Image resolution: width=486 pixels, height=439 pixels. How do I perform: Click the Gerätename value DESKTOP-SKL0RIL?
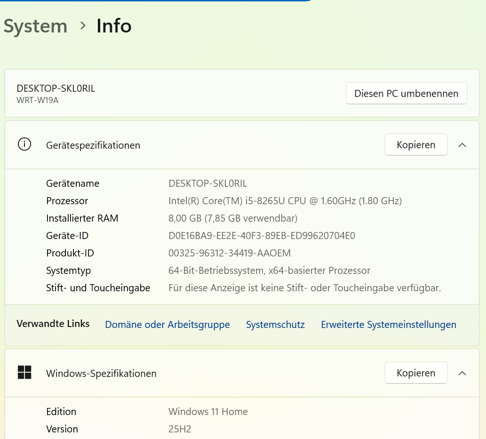coord(207,183)
